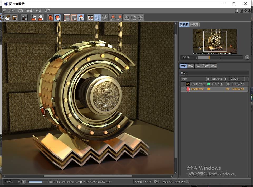Click the four-arrow move view icon
This screenshot has height=187, width=253.
[x=246, y=11]
